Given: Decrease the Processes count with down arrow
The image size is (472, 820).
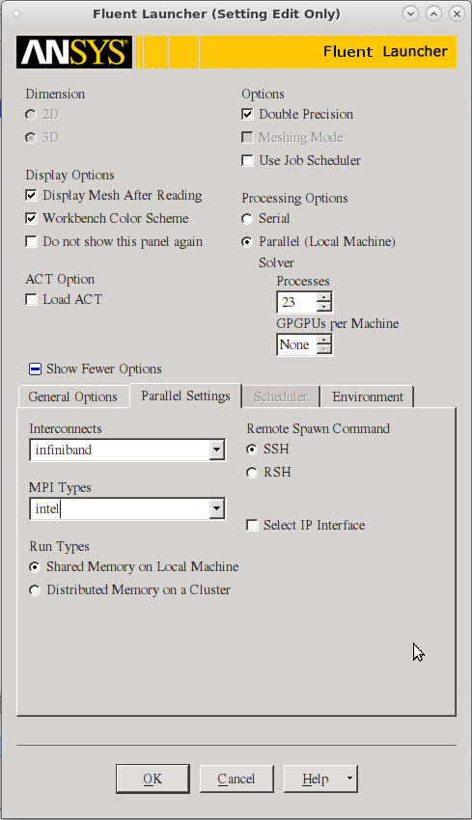Looking at the screenshot, I should (x=324, y=307).
